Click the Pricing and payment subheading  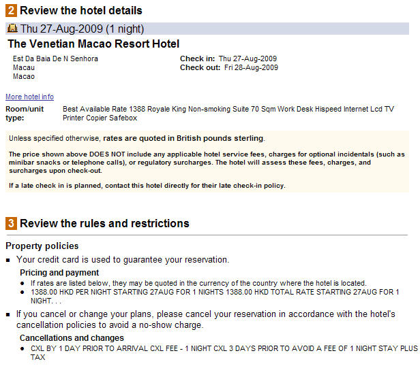[x=59, y=273]
